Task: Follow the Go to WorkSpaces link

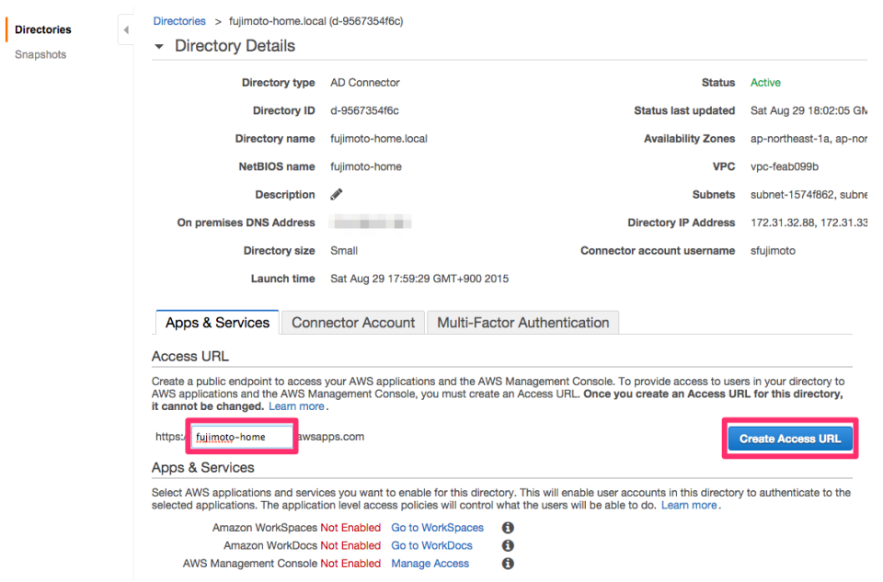Action: (437, 527)
